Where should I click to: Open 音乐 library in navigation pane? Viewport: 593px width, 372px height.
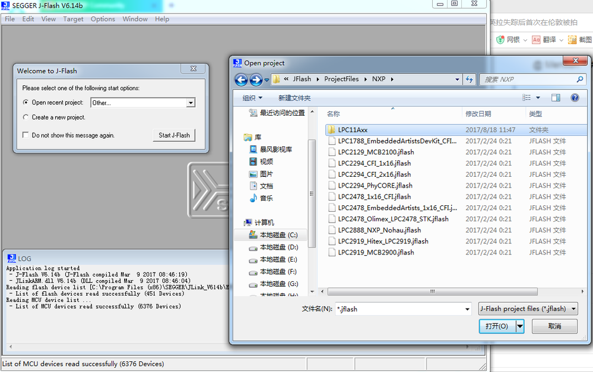click(261, 198)
